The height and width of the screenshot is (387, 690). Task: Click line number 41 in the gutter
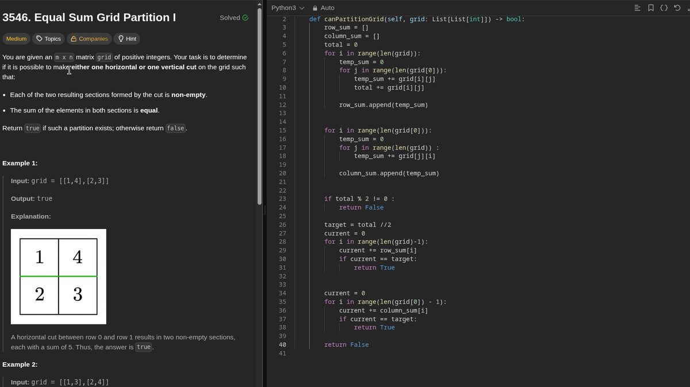pyautogui.click(x=282, y=353)
